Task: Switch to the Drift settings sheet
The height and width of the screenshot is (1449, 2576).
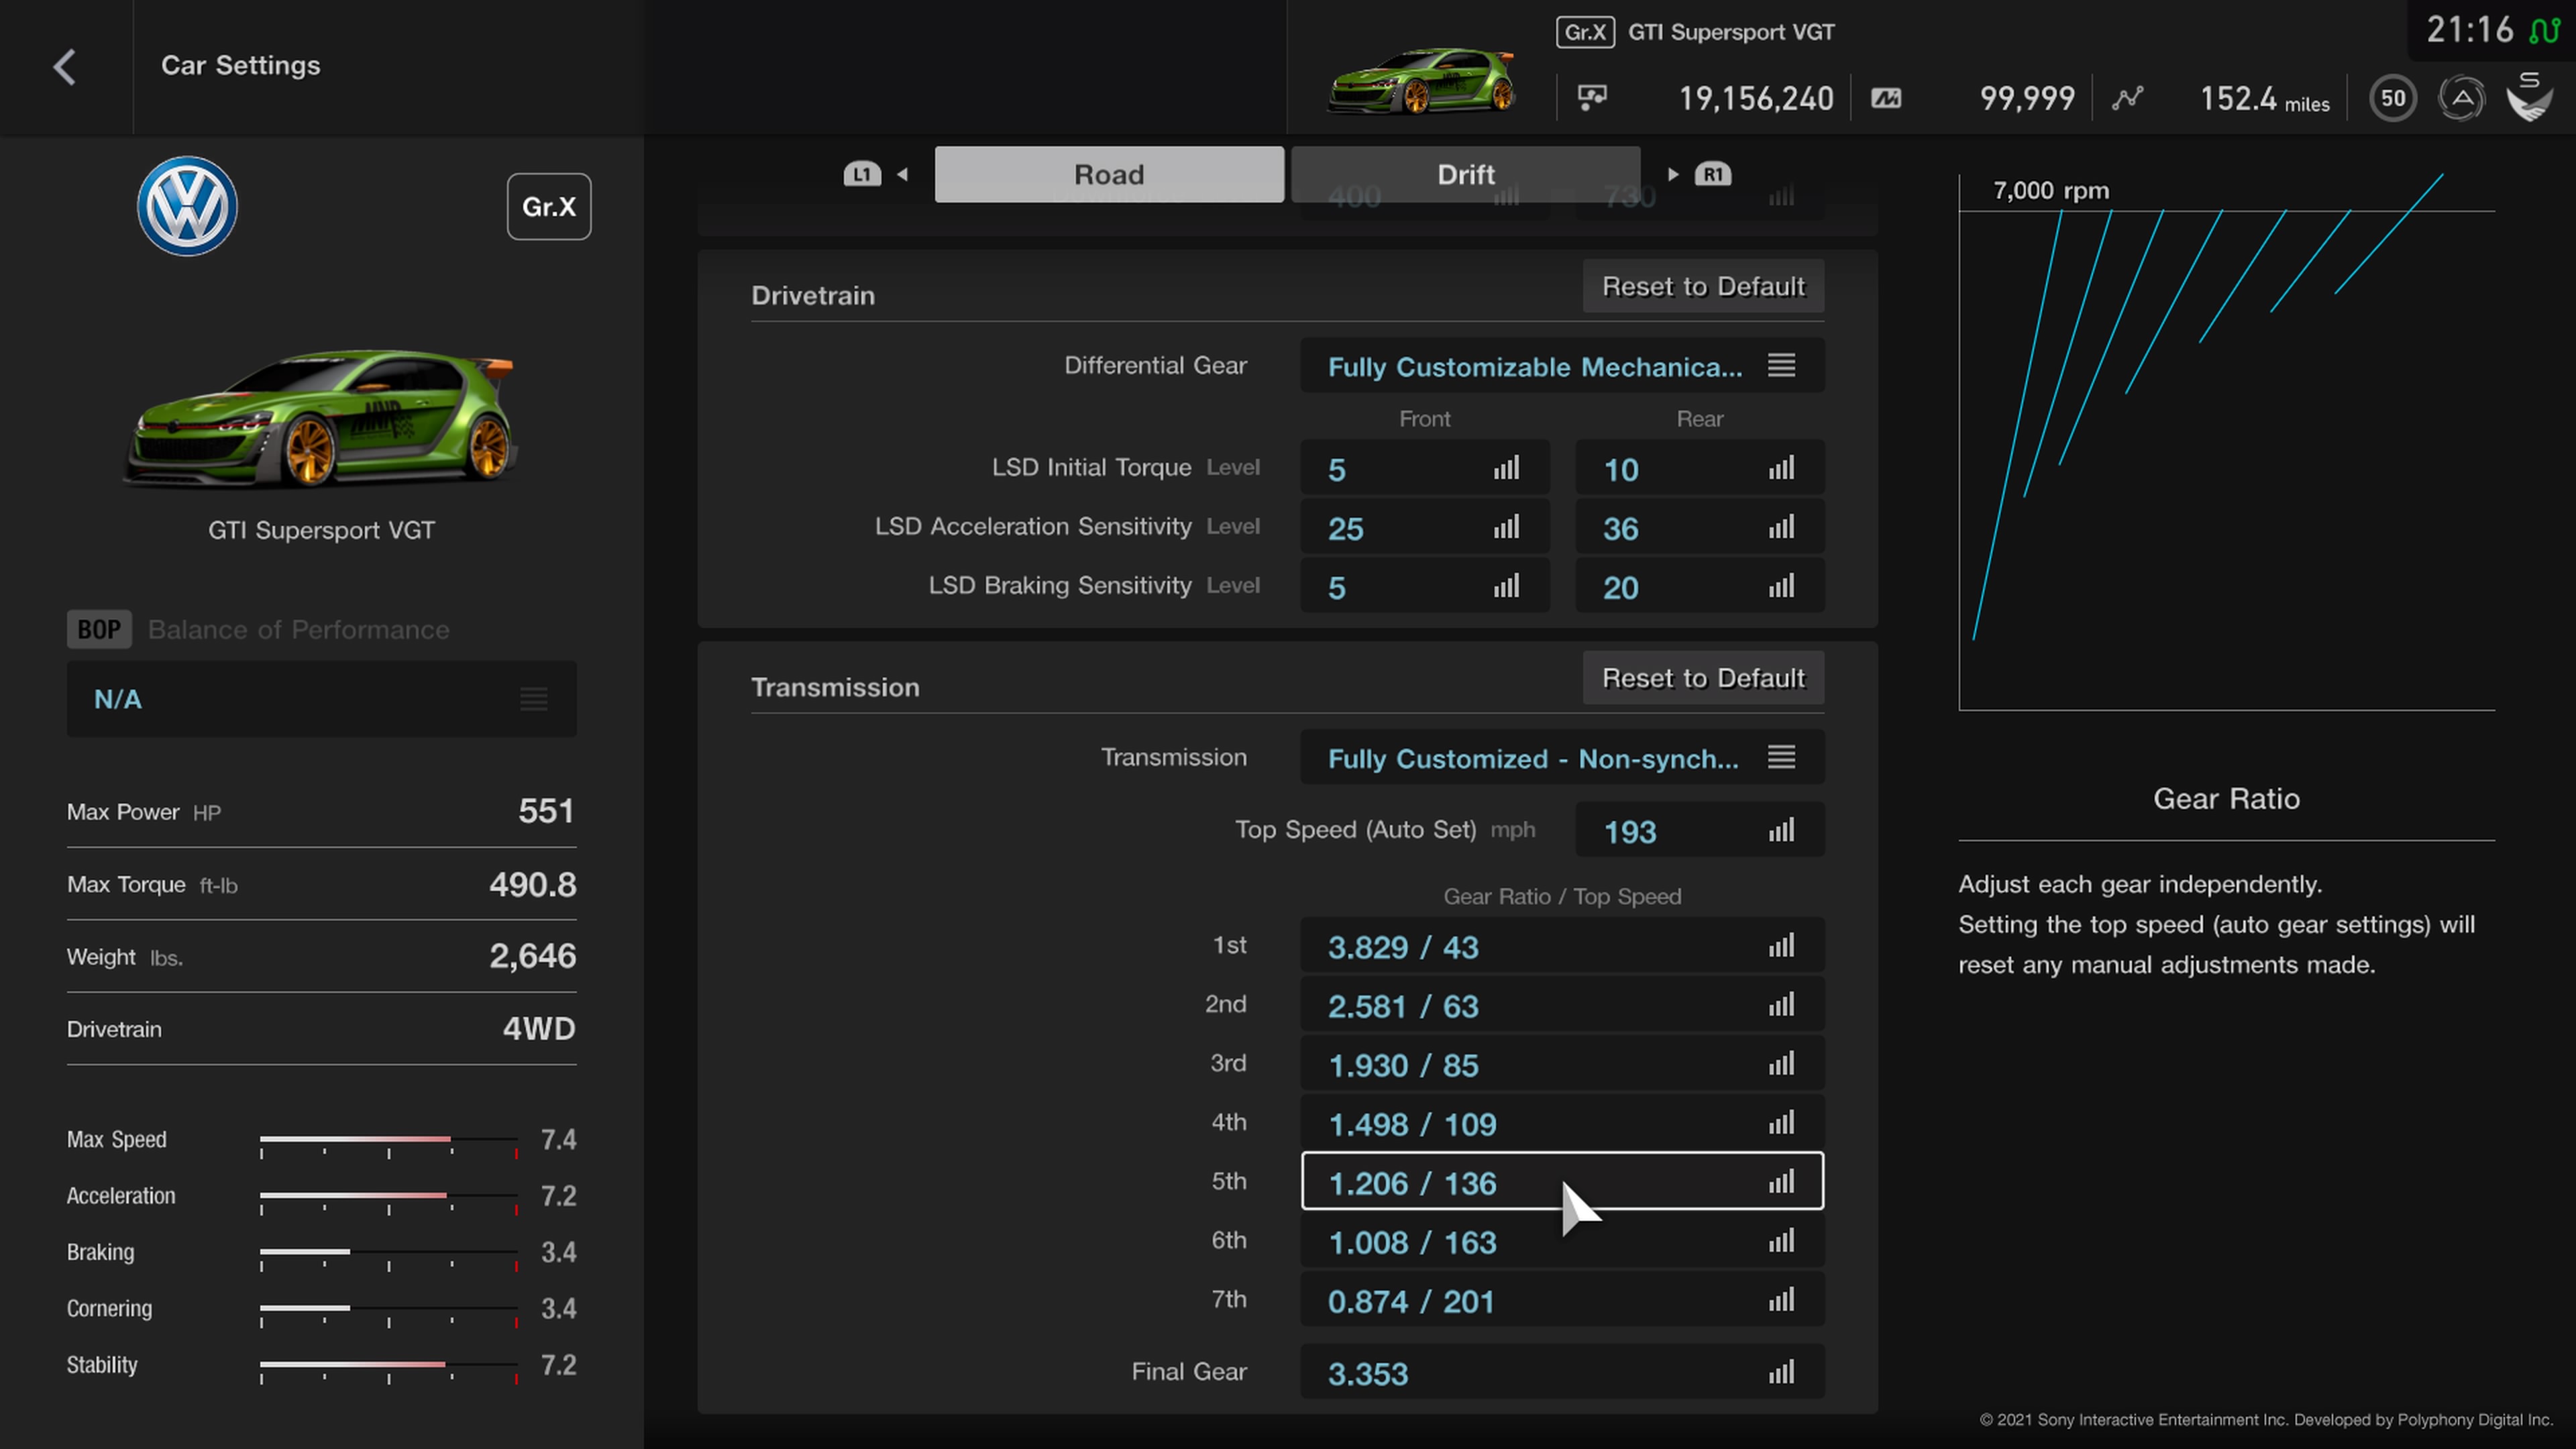Action: pyautogui.click(x=1466, y=174)
